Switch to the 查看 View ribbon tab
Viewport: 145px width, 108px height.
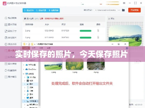(x=49, y=48)
